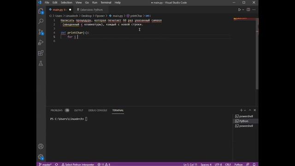Viewport: 295px width, 166px height.
Task: Open the Terminal menu
Action: (x=106, y=2)
